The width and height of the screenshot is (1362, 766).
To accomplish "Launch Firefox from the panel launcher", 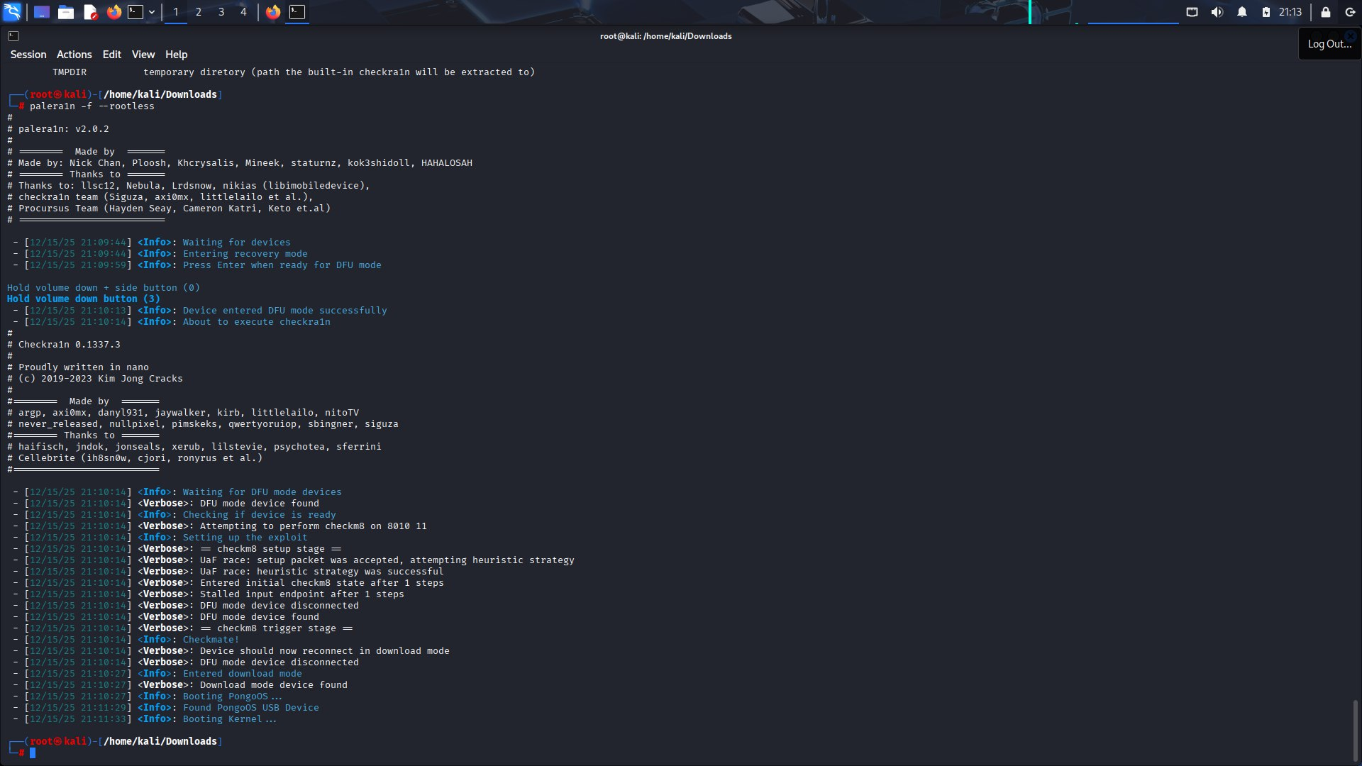I will [113, 12].
